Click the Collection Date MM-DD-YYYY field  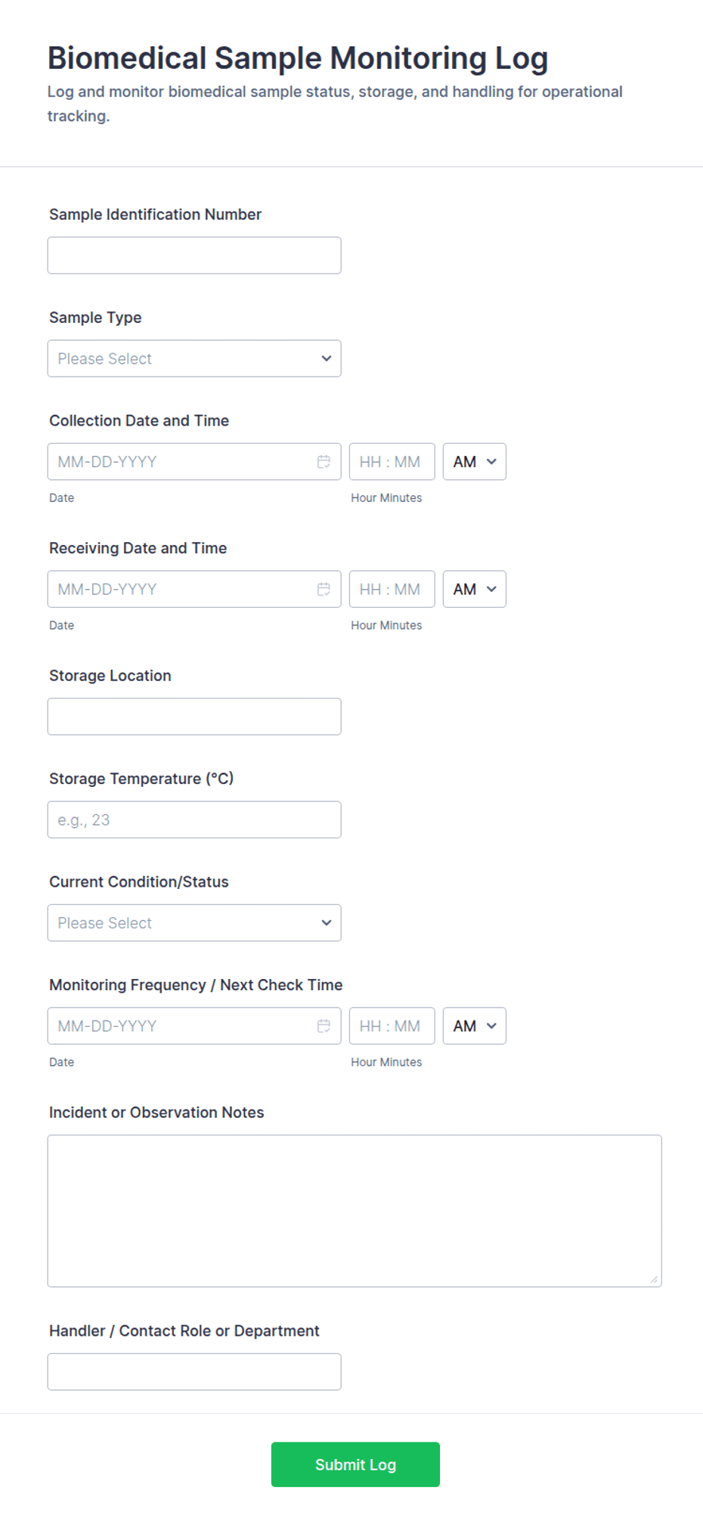tap(194, 462)
